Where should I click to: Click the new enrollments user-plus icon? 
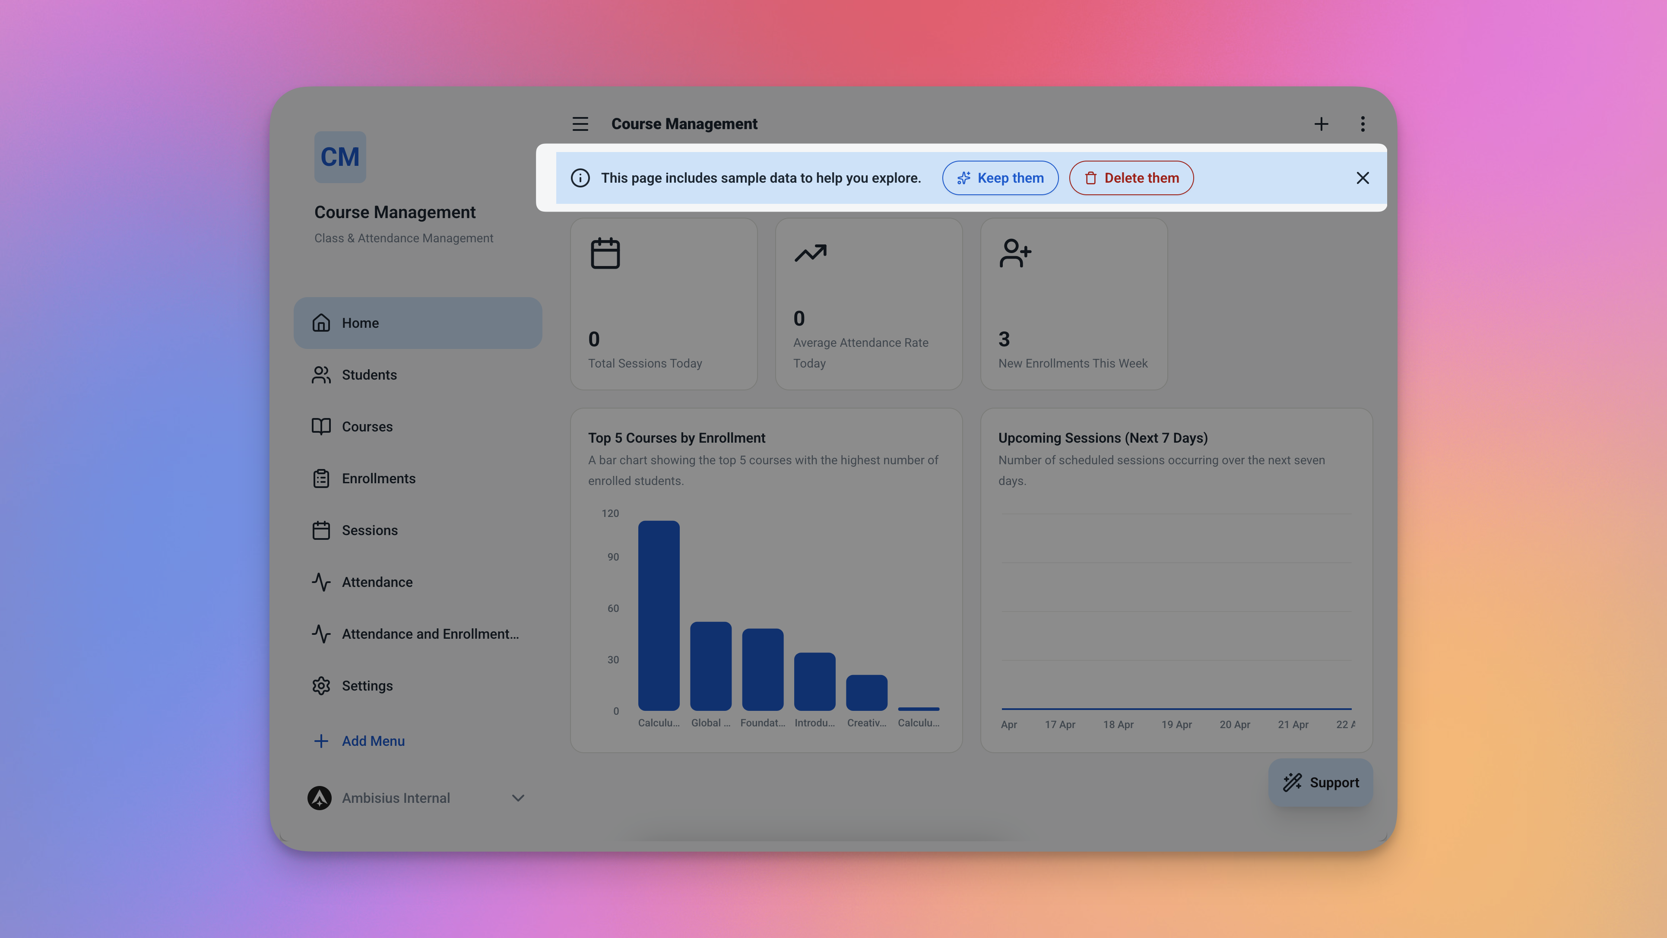pyautogui.click(x=1015, y=253)
